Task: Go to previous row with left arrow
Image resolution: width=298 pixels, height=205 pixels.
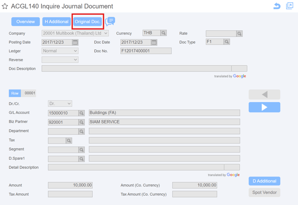Action: click(x=264, y=95)
